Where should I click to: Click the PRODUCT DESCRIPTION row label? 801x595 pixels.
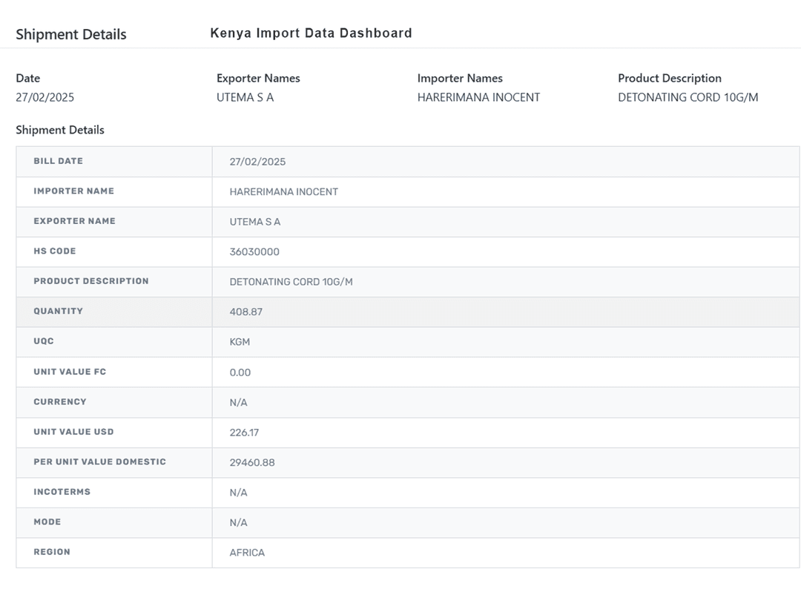click(x=90, y=281)
